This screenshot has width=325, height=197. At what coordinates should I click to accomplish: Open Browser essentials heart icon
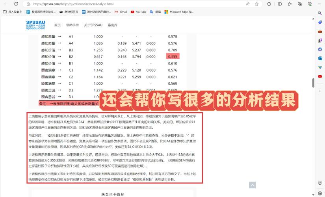tap(310, 4)
